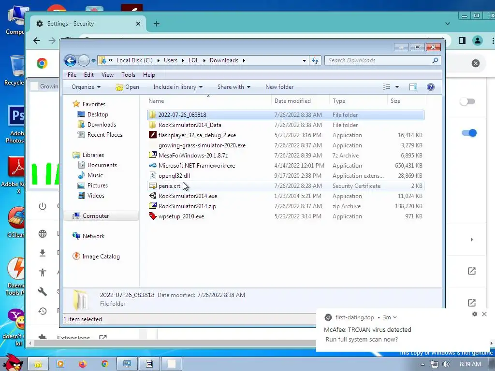This screenshot has height=371, width=495.
Task: Refresh the Downloads folder address bar
Action: point(315,60)
